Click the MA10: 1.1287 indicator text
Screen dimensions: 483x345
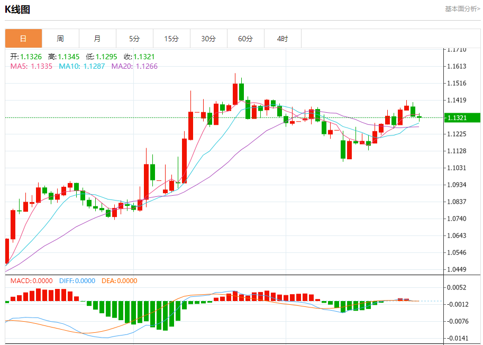tap(82, 66)
